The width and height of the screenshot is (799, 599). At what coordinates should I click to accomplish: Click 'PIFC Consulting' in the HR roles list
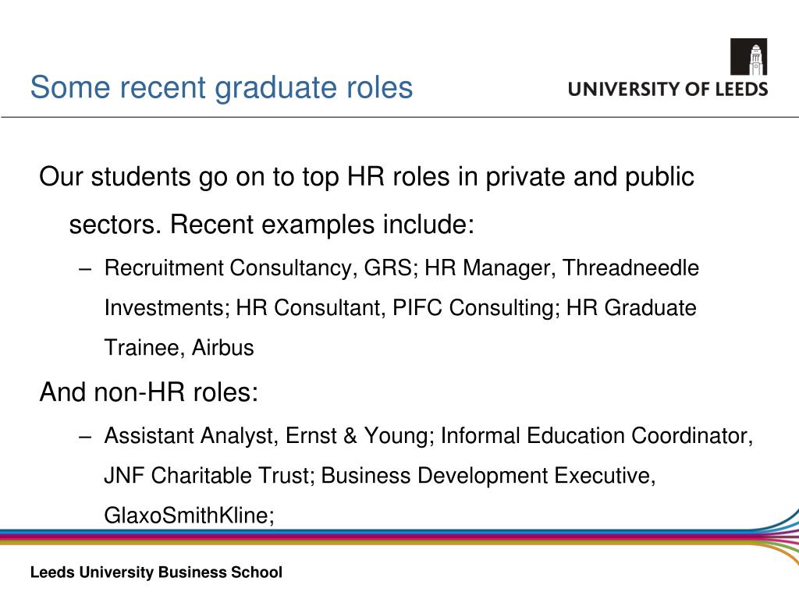(474, 307)
